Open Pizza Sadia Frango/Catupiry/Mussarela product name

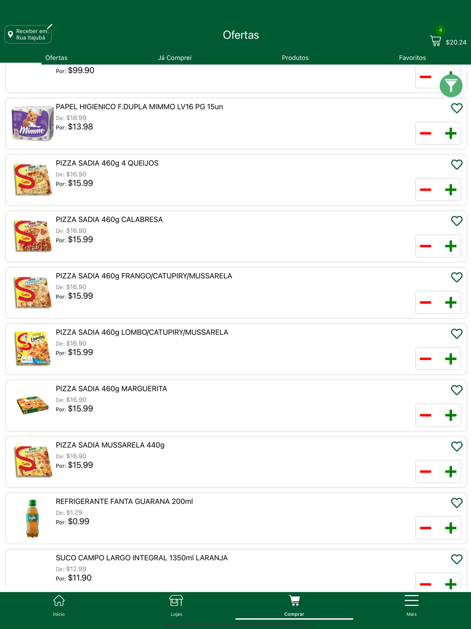click(x=144, y=276)
